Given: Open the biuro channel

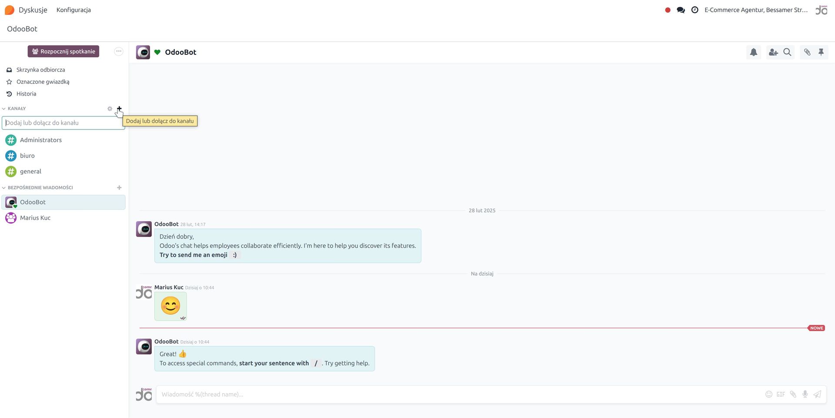Looking at the screenshot, I should pos(63,156).
